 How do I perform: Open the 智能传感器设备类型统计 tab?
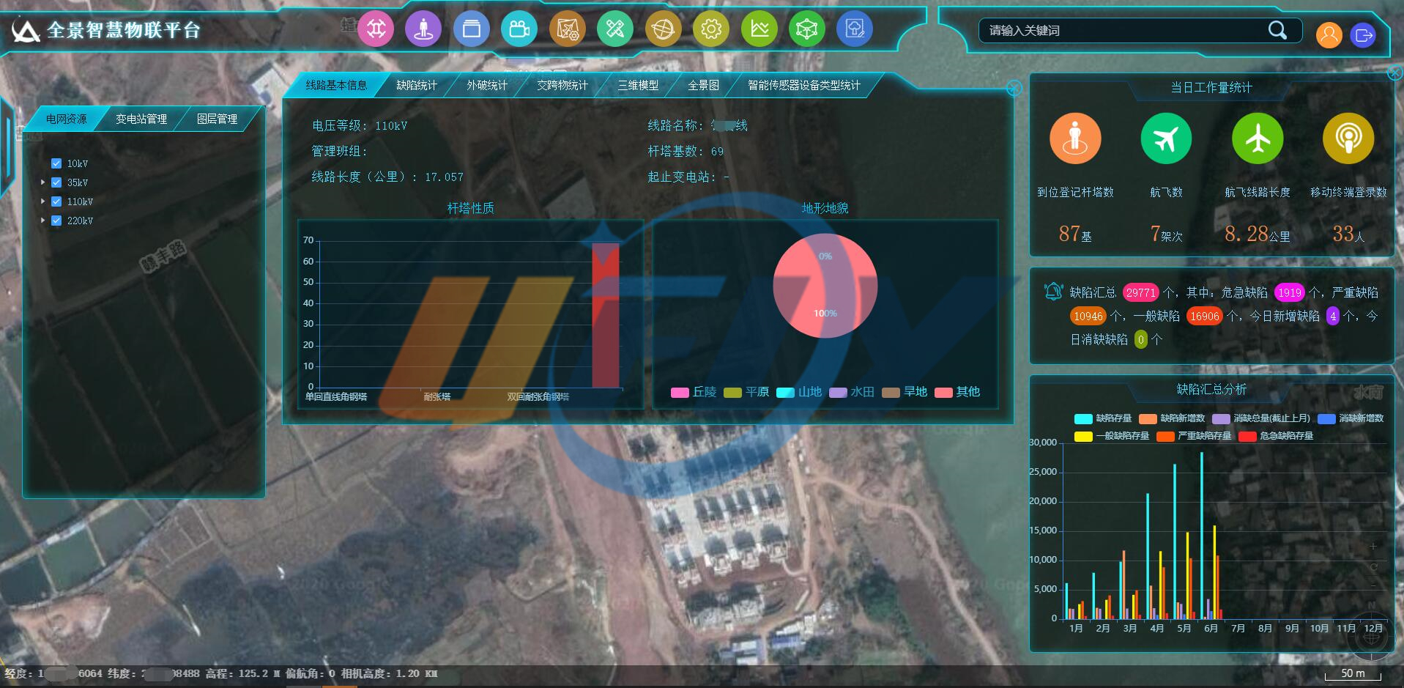pyautogui.click(x=804, y=85)
